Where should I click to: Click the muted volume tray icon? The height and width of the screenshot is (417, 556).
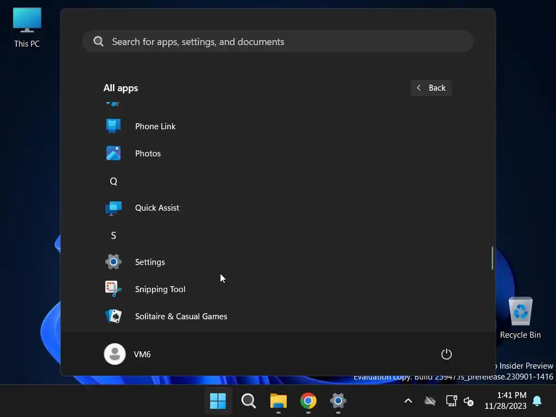point(469,401)
